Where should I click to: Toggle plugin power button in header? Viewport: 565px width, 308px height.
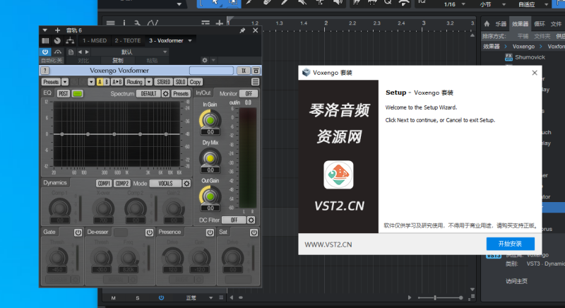45,52
